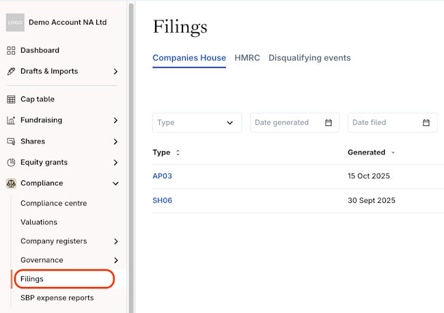Click calendar icon in Date generated field
Screen dimensions: 444x313
click(329, 123)
